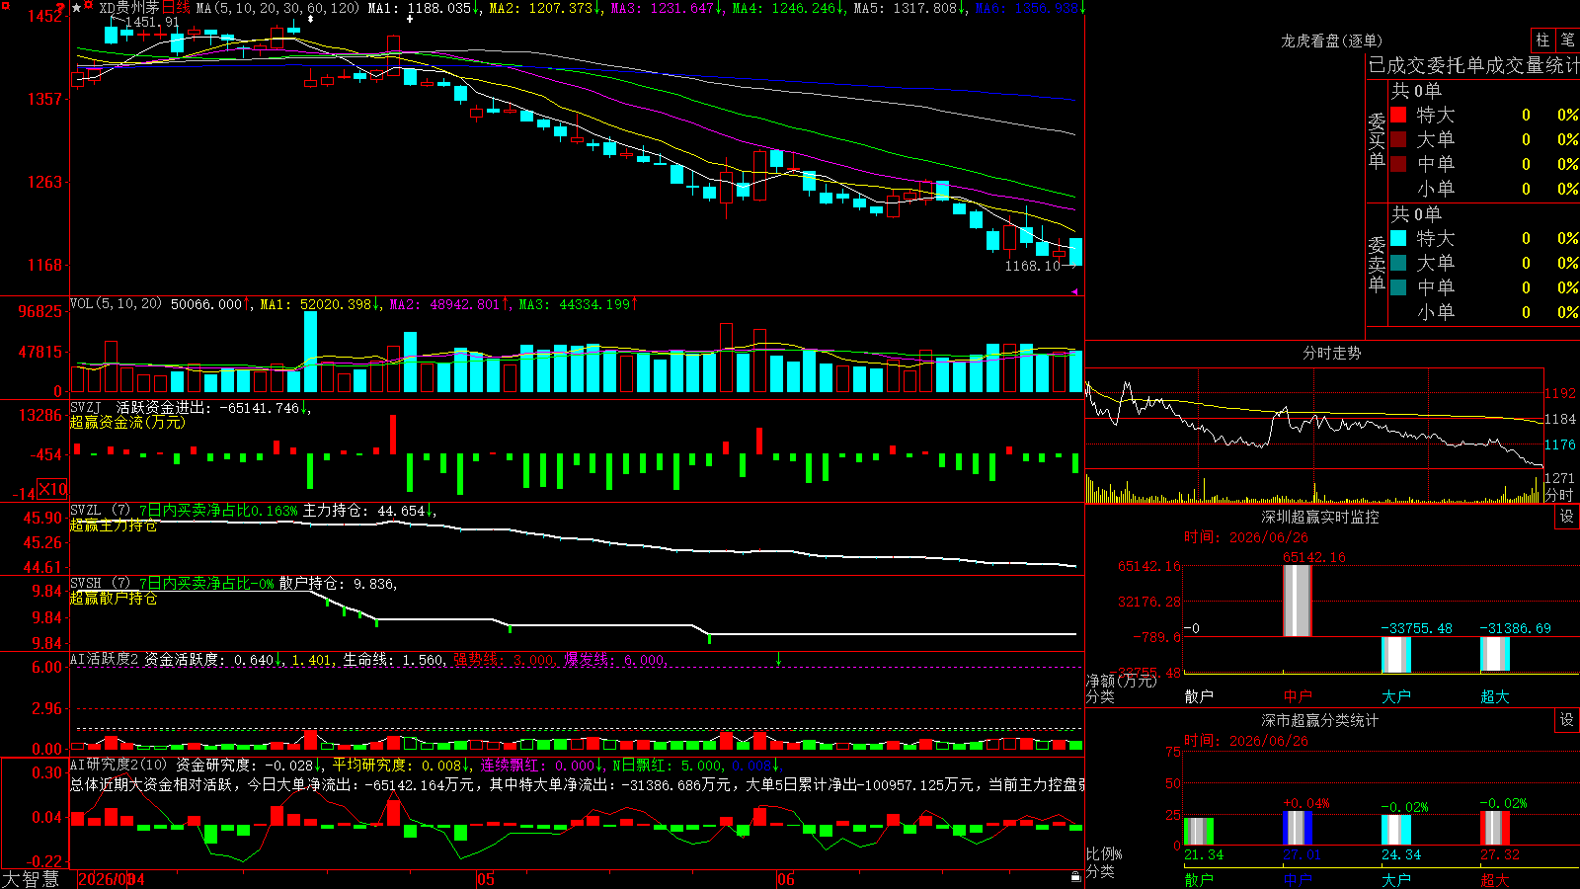This screenshot has height=889, width=1580.
Task: Open settings 设 for 深圳超赢实时监控
Action: tap(1567, 517)
